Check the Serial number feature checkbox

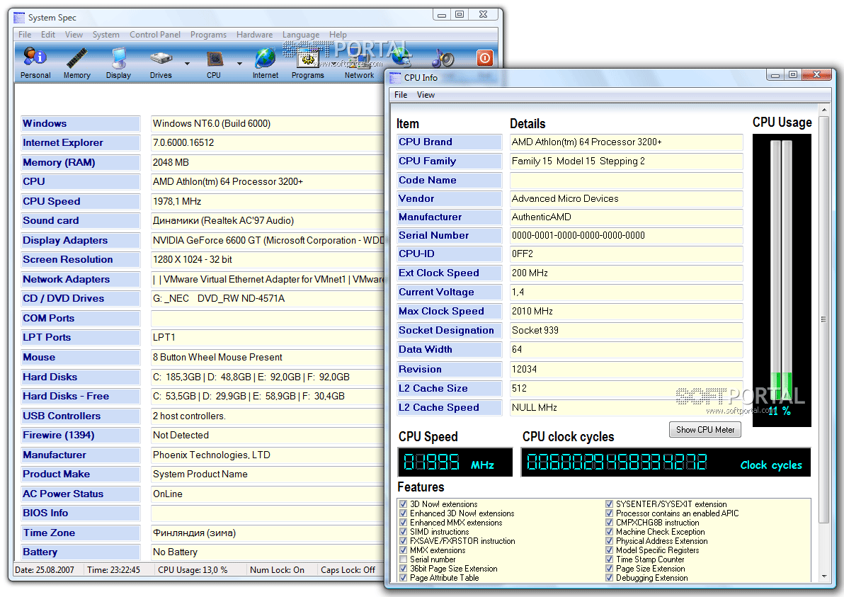click(403, 559)
